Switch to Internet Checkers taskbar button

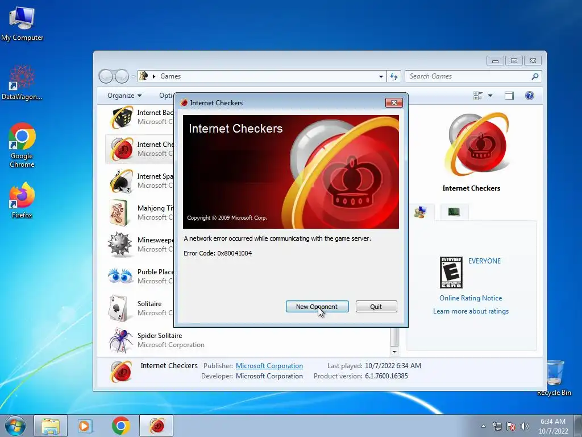click(156, 426)
